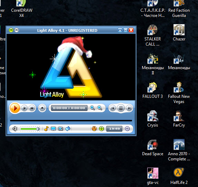Adjust the green volume slider
Viewport: 198px width, 187px height.
click(x=30, y=129)
